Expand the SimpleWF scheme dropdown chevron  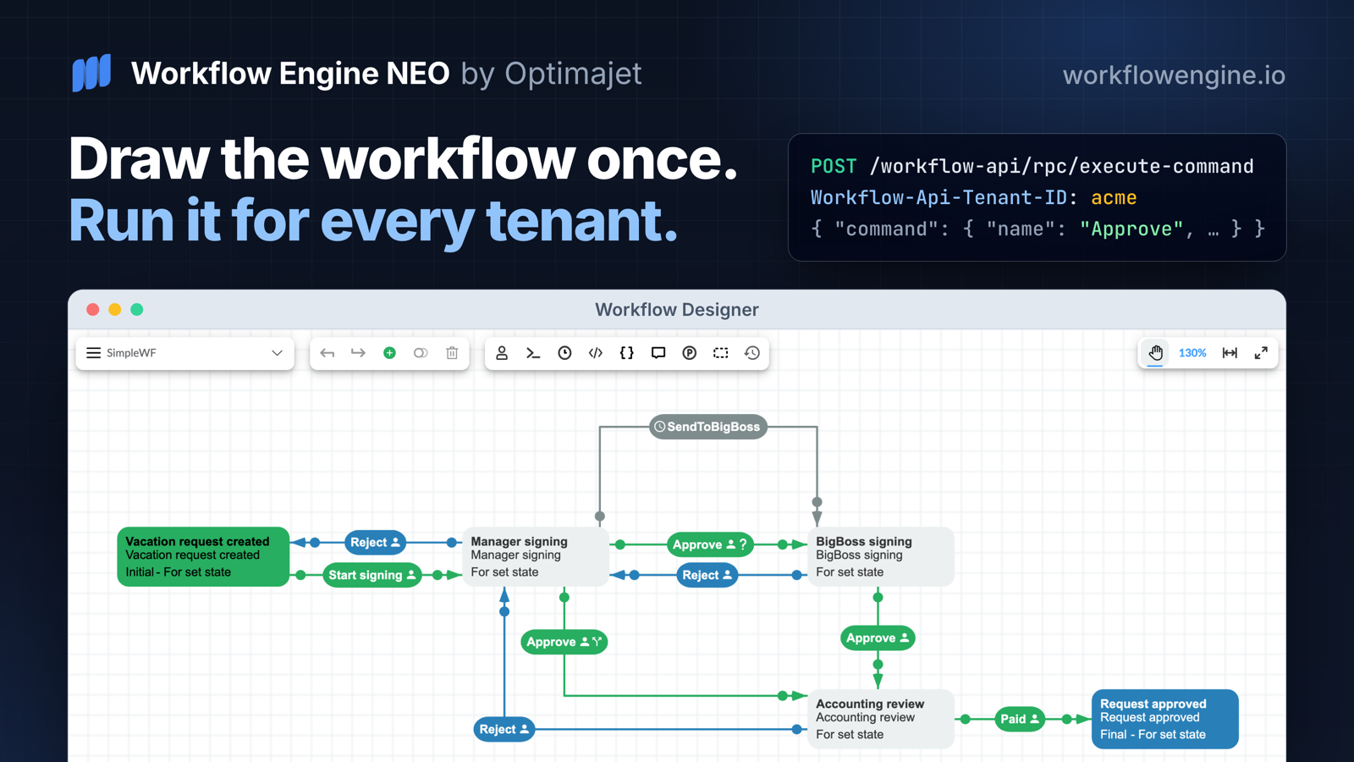click(277, 353)
